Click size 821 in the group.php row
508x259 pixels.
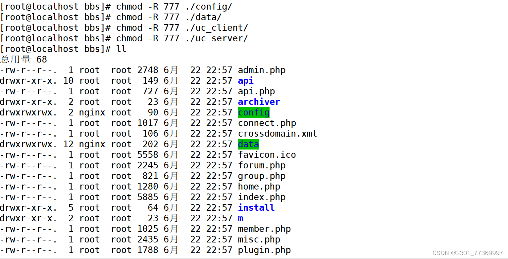pyautogui.click(x=150, y=176)
